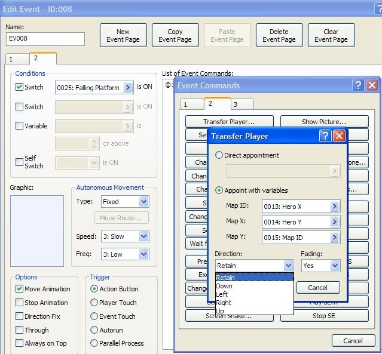Open the Map X variable picker arrow
Image resolution: width=382 pixels, height=354 pixels.
(x=334, y=222)
